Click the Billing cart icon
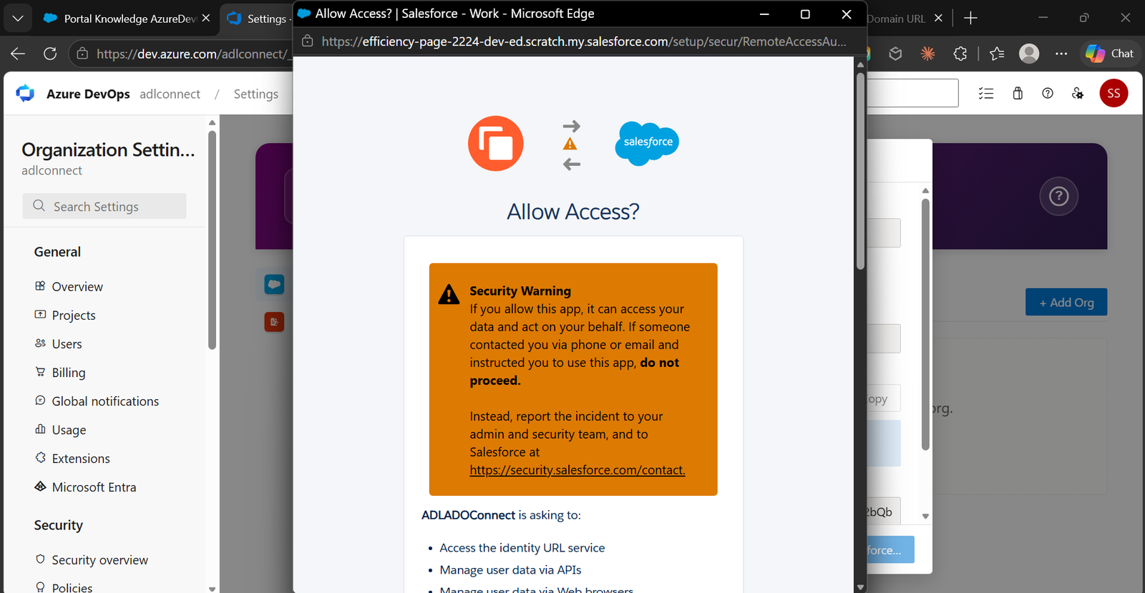This screenshot has height=593, width=1145. [40, 372]
